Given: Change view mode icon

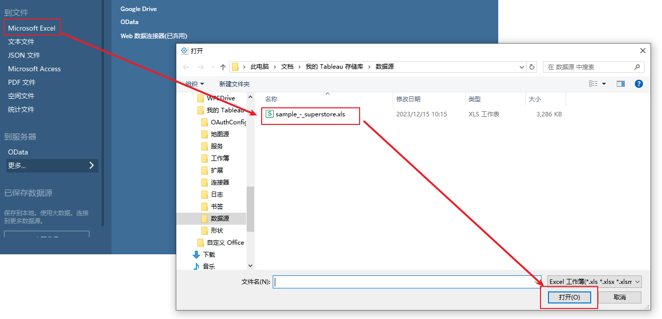Looking at the screenshot, I should pos(593,84).
